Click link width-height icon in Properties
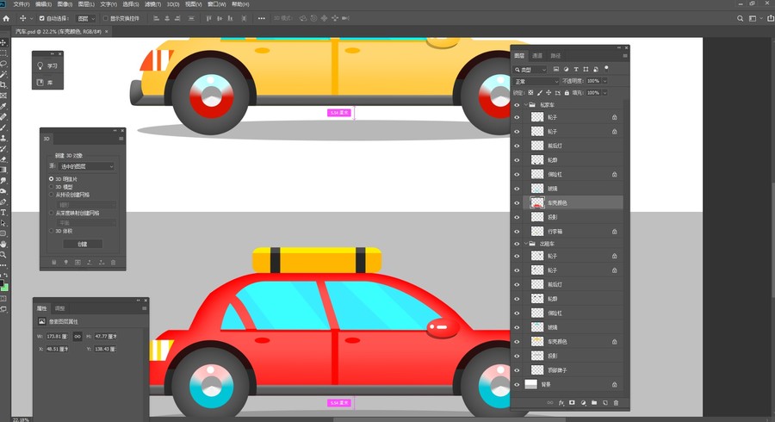 pos(77,336)
